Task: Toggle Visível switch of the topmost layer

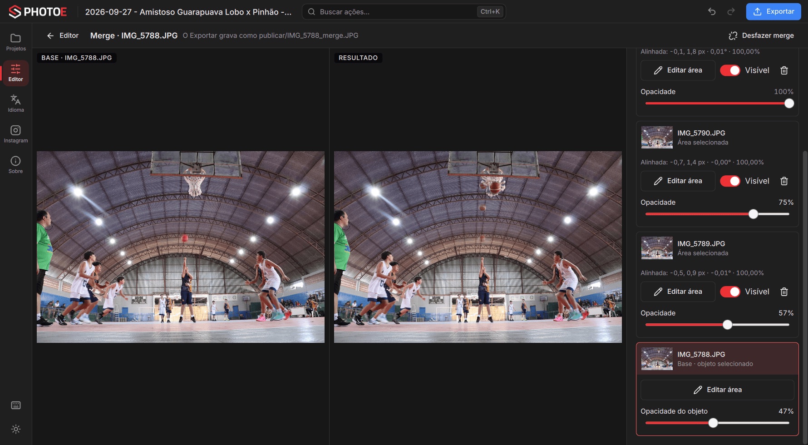Action: pos(730,70)
